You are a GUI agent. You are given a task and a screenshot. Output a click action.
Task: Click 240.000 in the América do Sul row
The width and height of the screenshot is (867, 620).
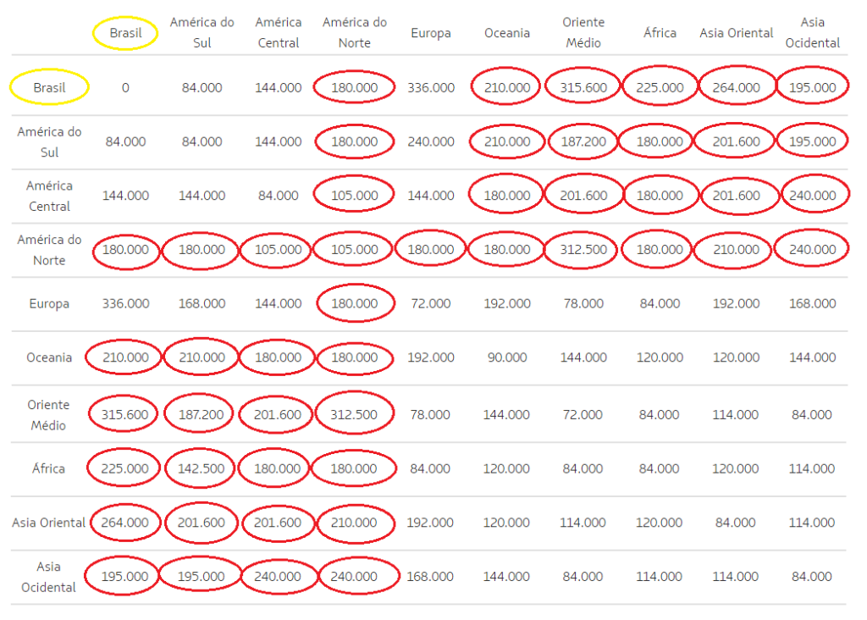click(430, 141)
